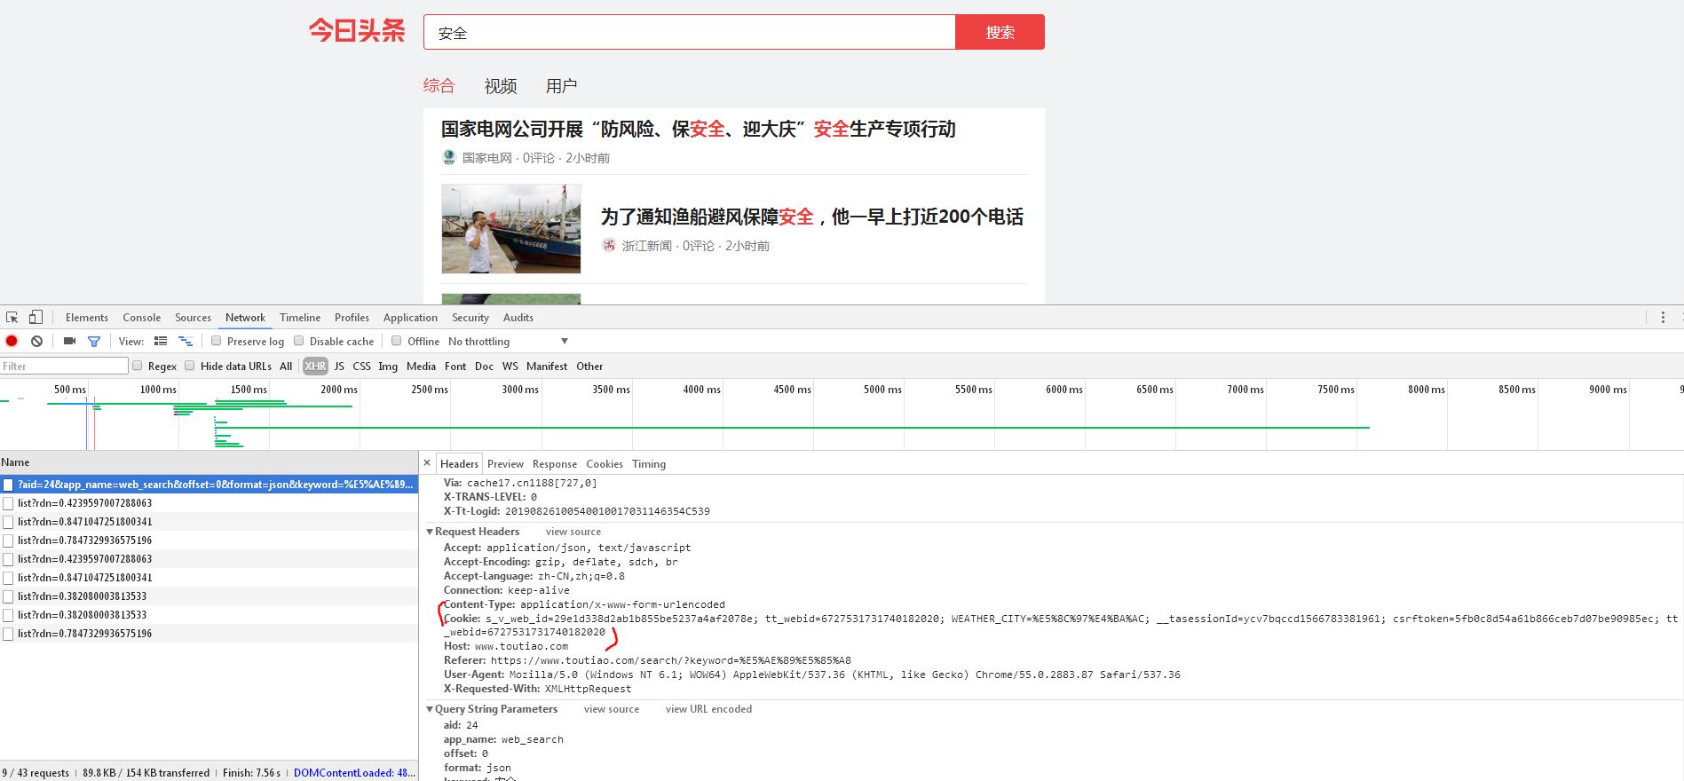The width and height of the screenshot is (1684, 781).
Task: Show the Preview tab of the request
Action: tap(505, 463)
